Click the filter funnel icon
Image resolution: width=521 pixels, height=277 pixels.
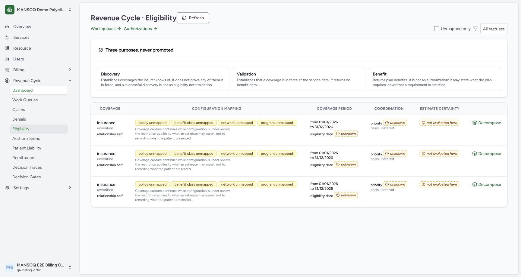(475, 29)
